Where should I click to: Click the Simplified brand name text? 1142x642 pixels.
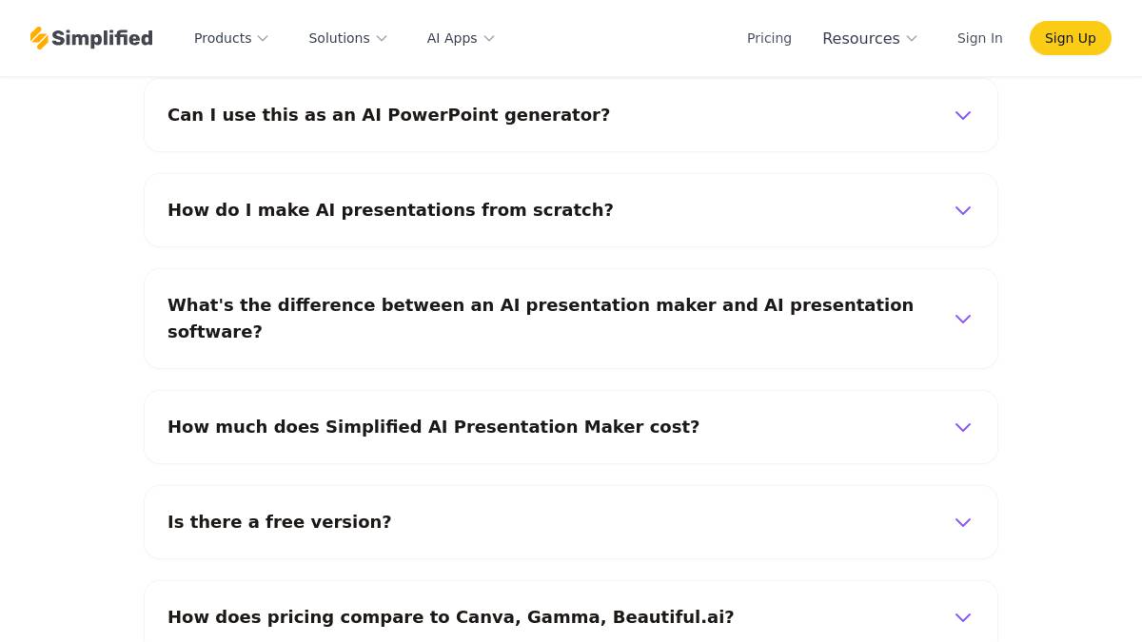coord(102,38)
